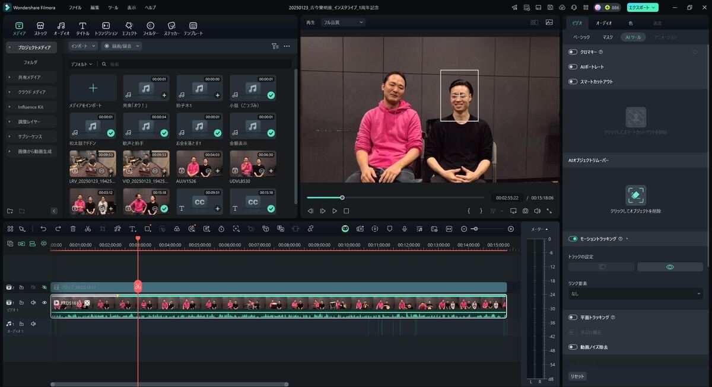Enable the 平面トラッキング switch
Viewport: 712px width, 387px height.
tap(573, 318)
